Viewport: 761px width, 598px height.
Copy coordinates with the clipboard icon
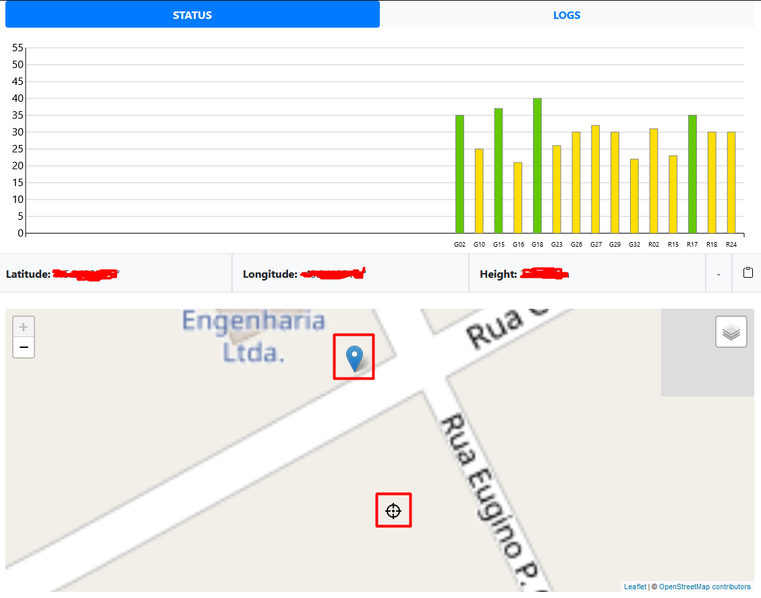point(748,272)
